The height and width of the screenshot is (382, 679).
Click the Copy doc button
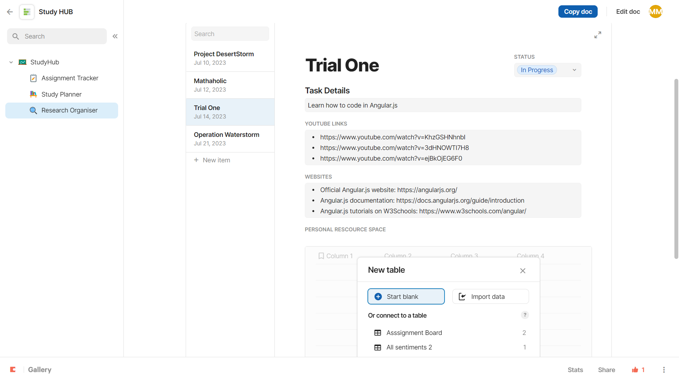(x=578, y=12)
